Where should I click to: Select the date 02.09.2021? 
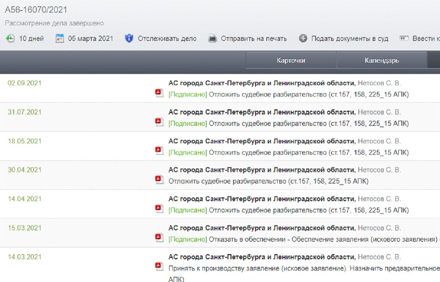(x=24, y=83)
